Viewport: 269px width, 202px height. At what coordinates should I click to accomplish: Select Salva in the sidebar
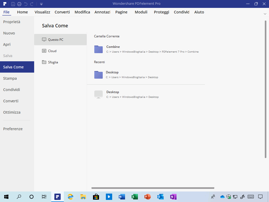point(17,56)
